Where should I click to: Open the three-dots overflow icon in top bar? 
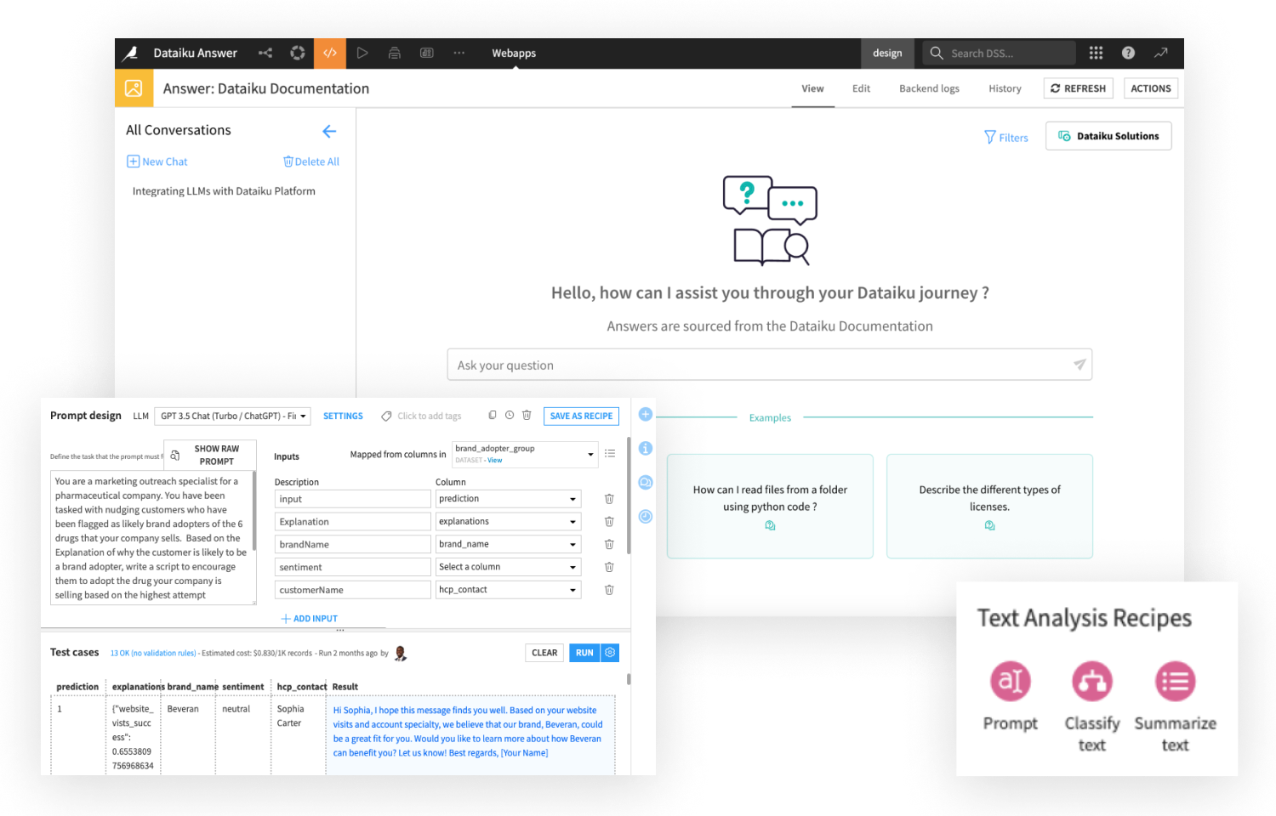tap(459, 53)
